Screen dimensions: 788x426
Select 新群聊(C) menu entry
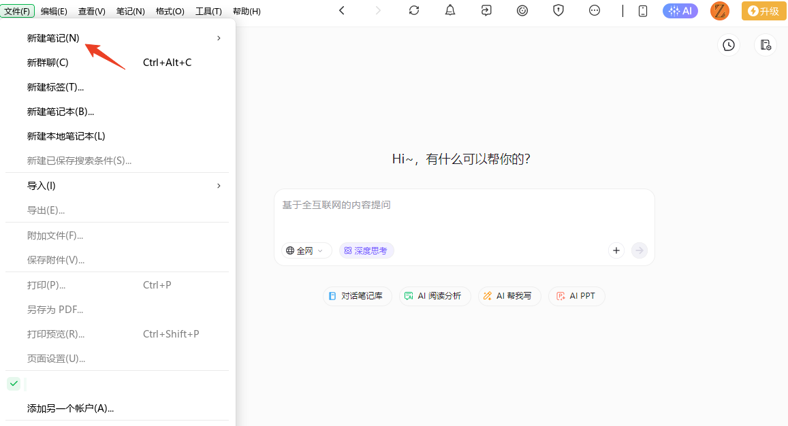(x=117, y=63)
